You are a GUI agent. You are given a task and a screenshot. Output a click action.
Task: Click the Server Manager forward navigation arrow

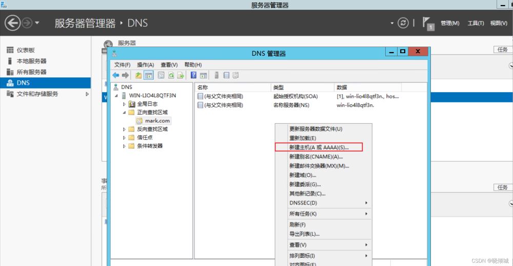point(27,23)
